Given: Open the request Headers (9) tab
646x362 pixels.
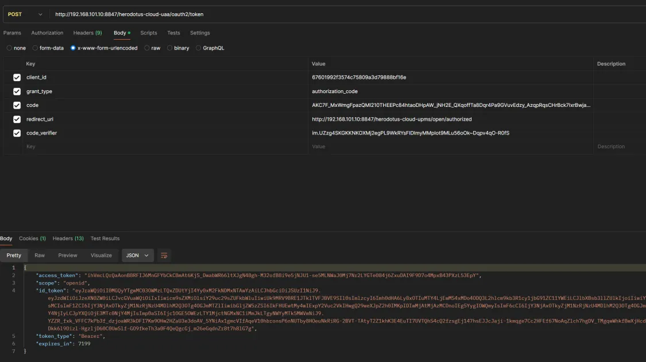Looking at the screenshot, I should pyautogui.click(x=87, y=33).
